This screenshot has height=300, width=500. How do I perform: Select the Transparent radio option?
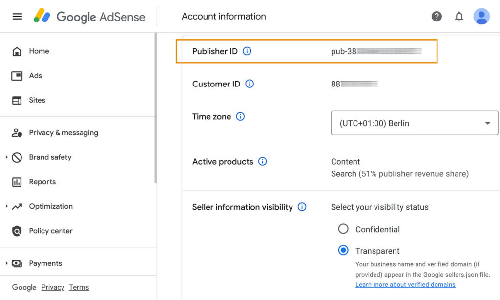tap(343, 251)
